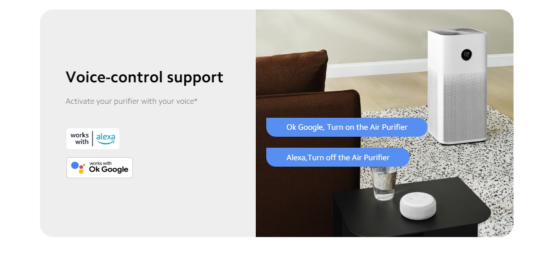Click the Works with Ok Google badge
Screen dimensions: 556x253
(99, 168)
